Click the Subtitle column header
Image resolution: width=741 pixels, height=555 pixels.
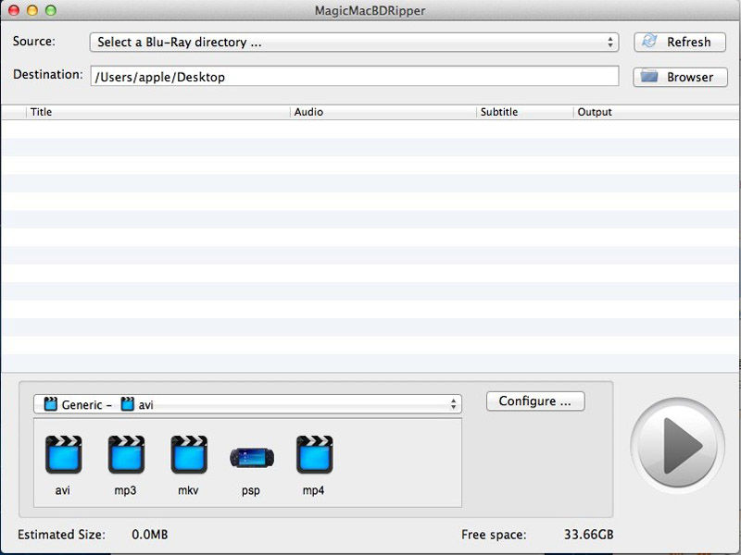click(524, 112)
